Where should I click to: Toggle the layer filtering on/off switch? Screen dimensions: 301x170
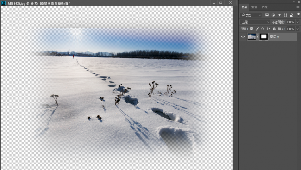(298, 15)
